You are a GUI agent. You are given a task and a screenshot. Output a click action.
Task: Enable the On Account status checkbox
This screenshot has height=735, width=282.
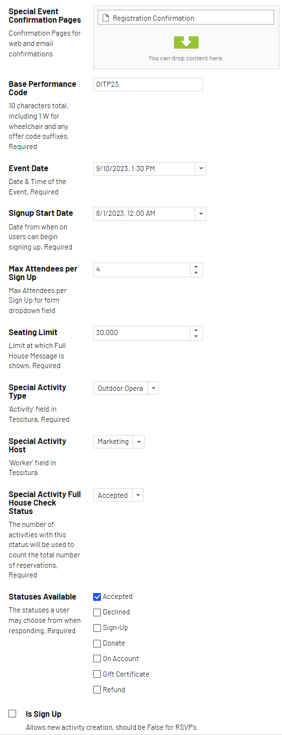[97, 659]
